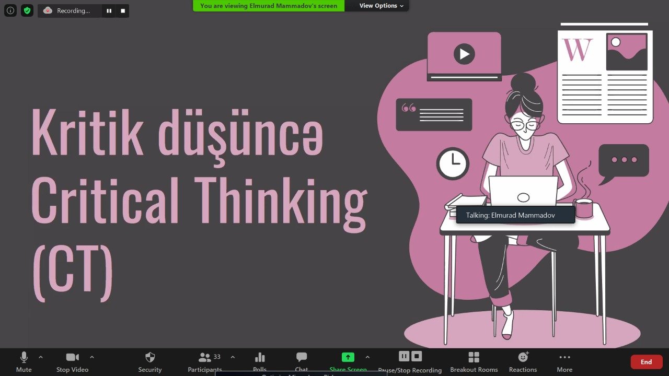Expand audio settings arrow beside Mute

pyautogui.click(x=41, y=357)
